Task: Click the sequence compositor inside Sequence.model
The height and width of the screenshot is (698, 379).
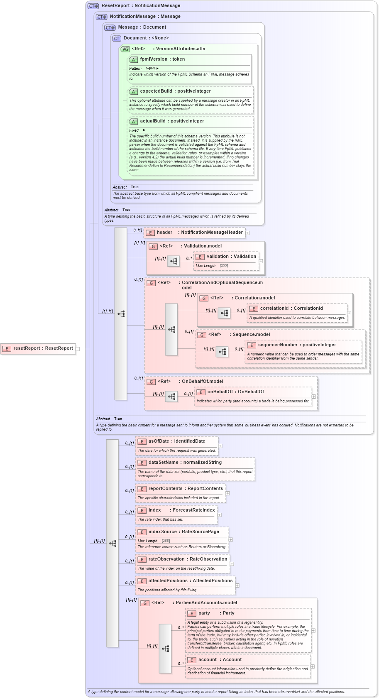Action: click(222, 352)
